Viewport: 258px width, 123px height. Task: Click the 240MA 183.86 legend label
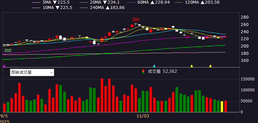(x=107, y=8)
